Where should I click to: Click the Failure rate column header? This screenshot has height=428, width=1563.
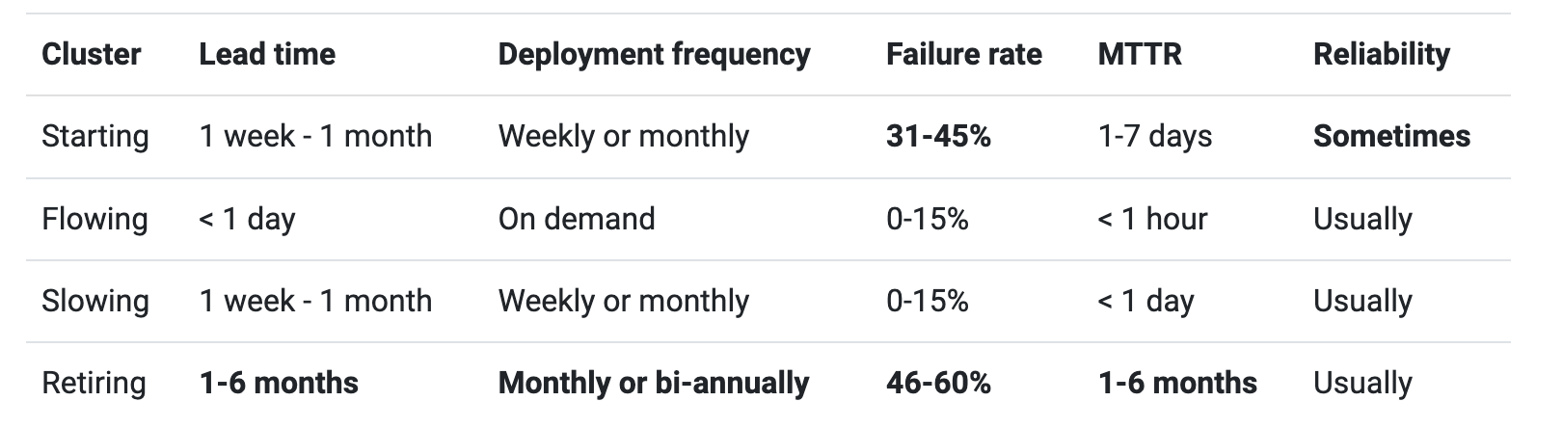963,54
